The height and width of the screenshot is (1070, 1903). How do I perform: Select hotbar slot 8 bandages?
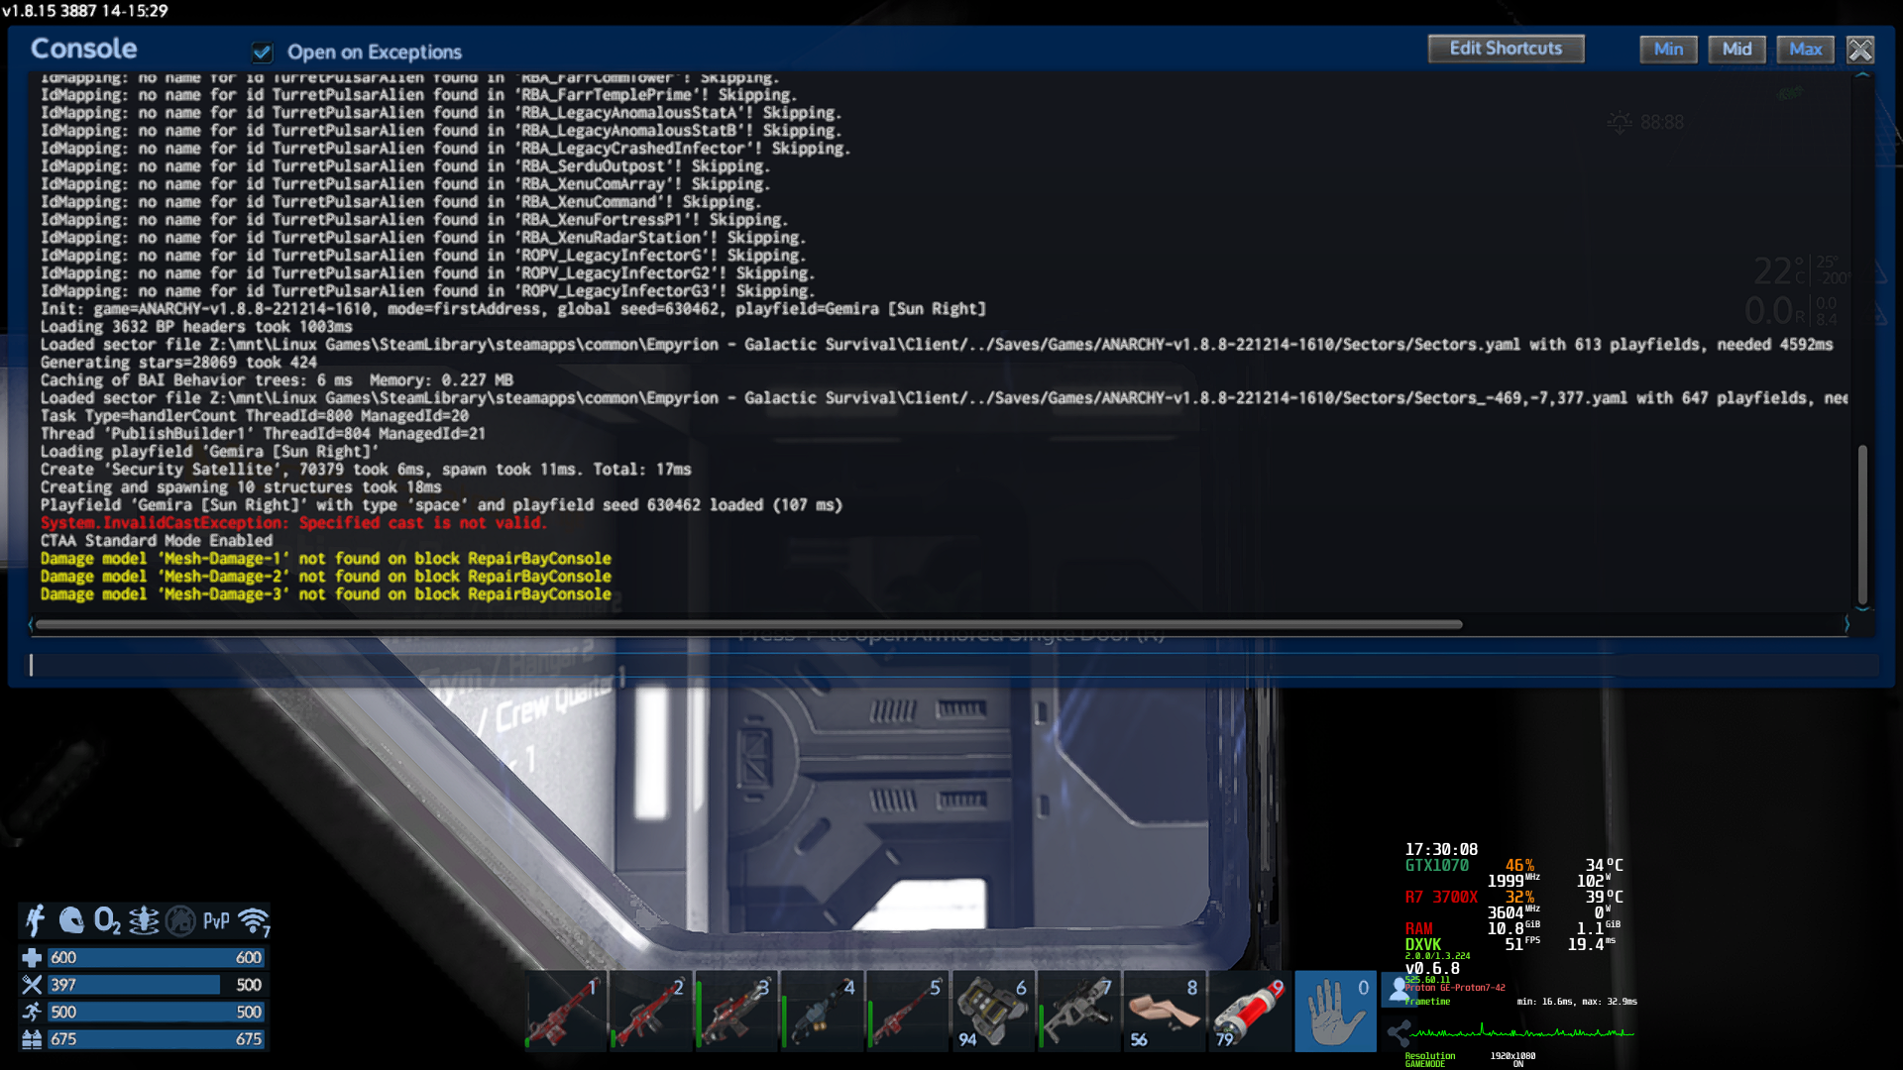click(x=1165, y=1012)
